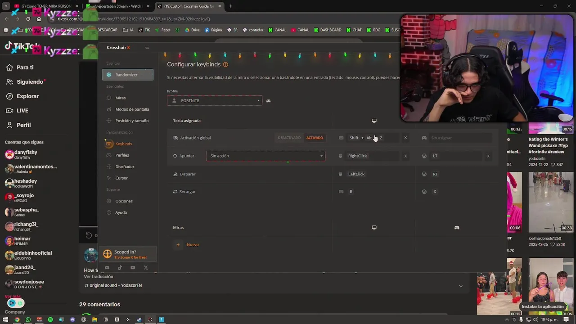Open the Razer bookmark
The height and width of the screenshot is (324, 576).
(162, 30)
